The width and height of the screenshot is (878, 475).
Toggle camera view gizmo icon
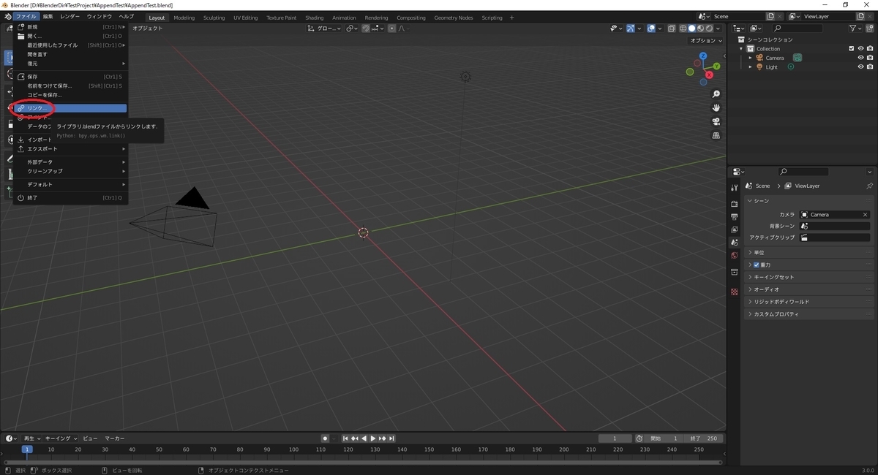[x=716, y=121]
